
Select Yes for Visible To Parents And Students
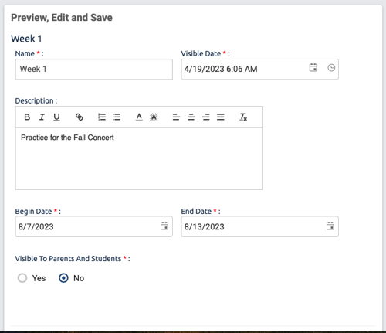(x=22, y=278)
